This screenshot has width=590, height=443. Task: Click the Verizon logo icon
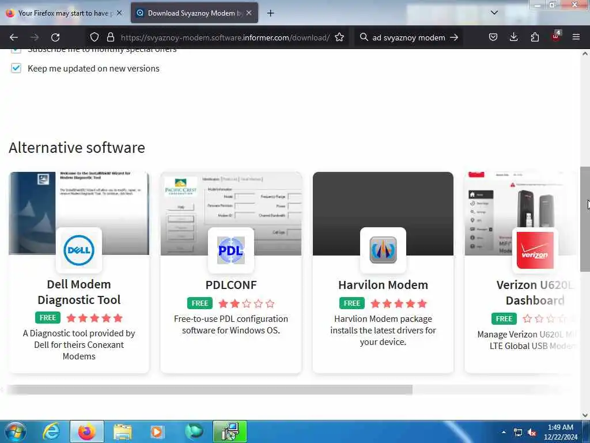(x=535, y=250)
